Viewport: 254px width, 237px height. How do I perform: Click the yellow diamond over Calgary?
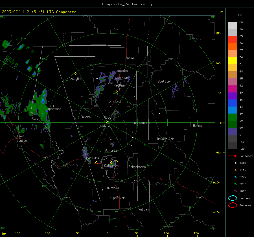coord(111,162)
